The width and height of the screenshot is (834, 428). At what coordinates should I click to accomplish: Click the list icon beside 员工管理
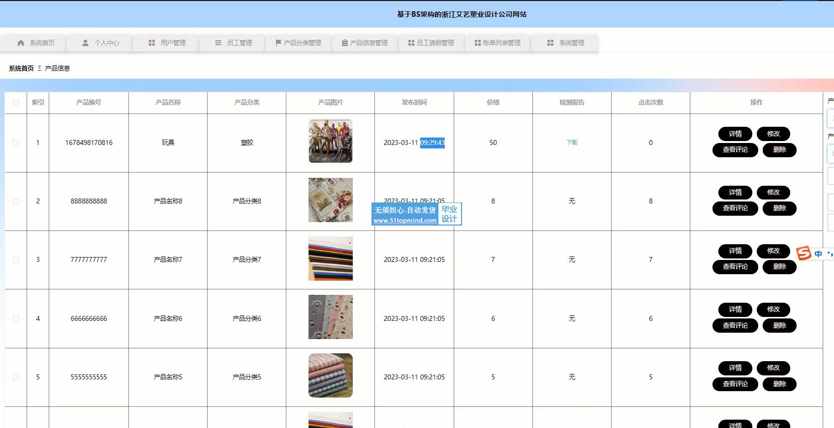(x=218, y=43)
